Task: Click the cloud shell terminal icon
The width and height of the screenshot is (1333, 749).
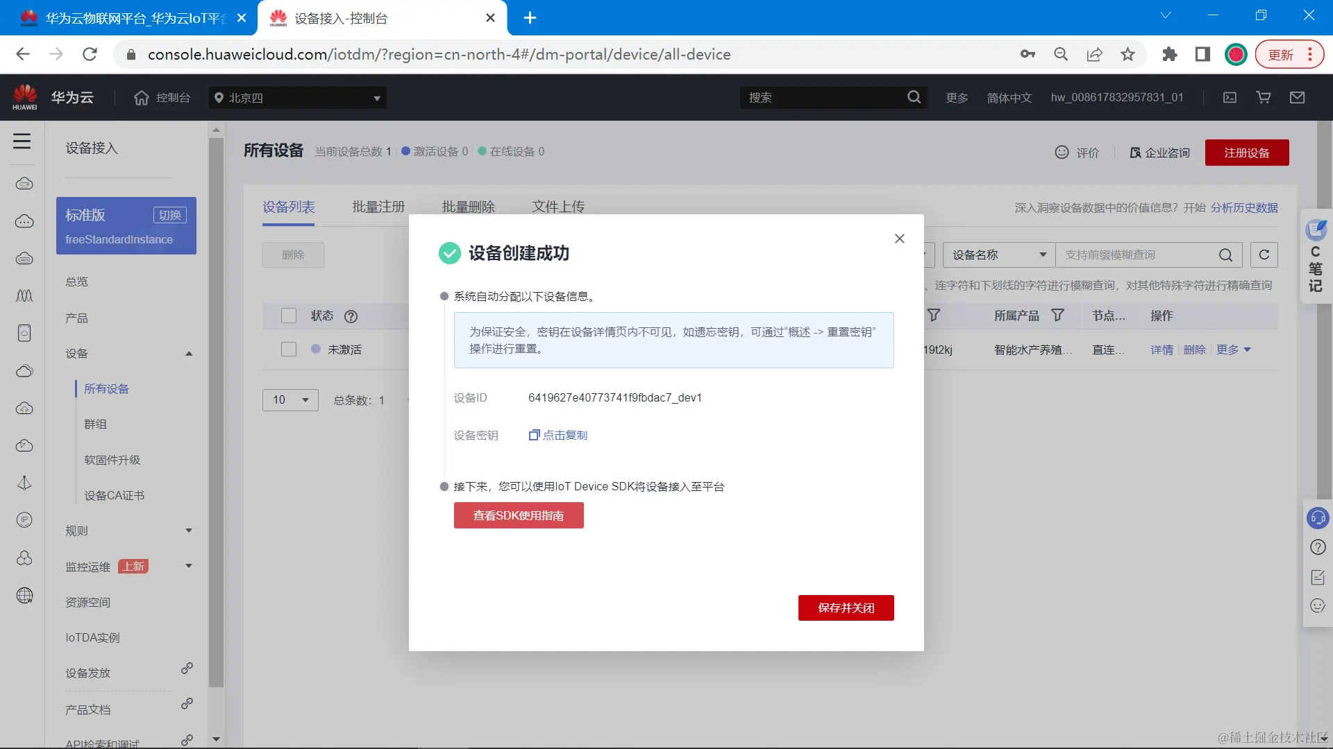Action: pos(1230,98)
